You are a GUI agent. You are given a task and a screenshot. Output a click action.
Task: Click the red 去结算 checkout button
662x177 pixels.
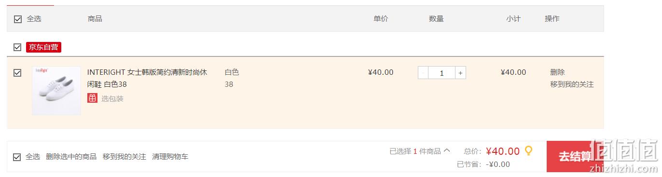coord(575,156)
